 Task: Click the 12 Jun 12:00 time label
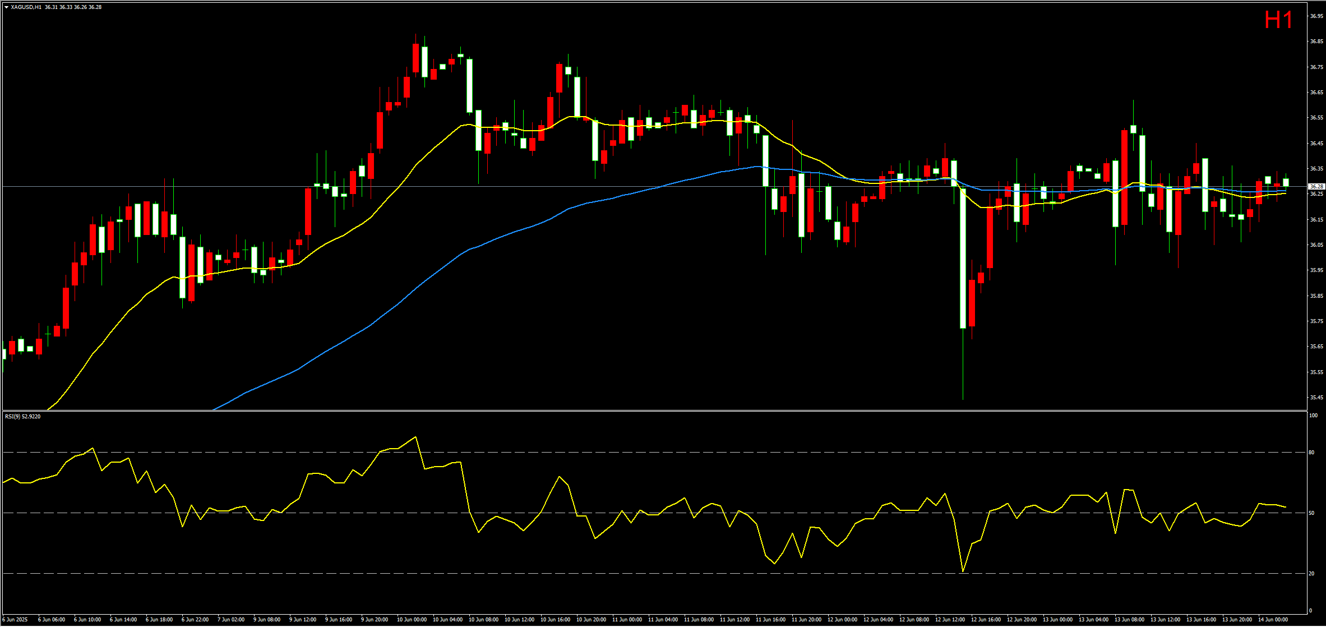click(x=950, y=620)
